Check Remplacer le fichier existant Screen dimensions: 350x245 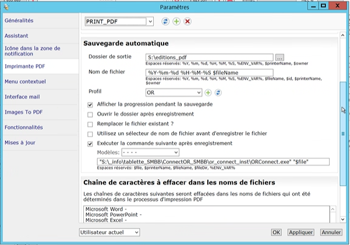pos(90,124)
